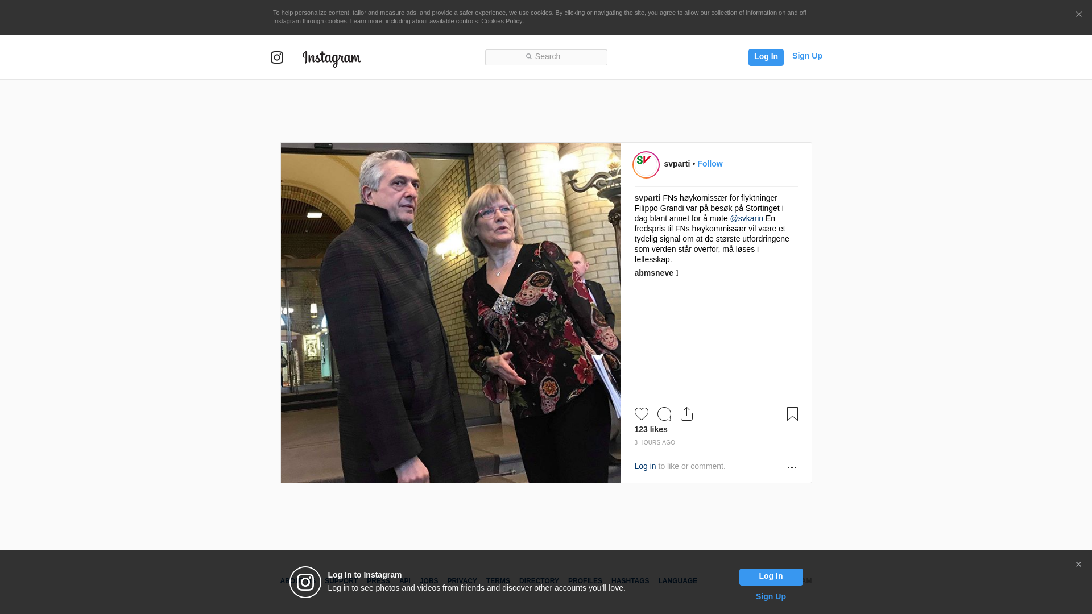The height and width of the screenshot is (614, 1092).
Task: Like the post with the heart icon
Action: [642, 414]
